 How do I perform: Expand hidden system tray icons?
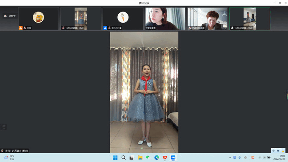point(230,158)
